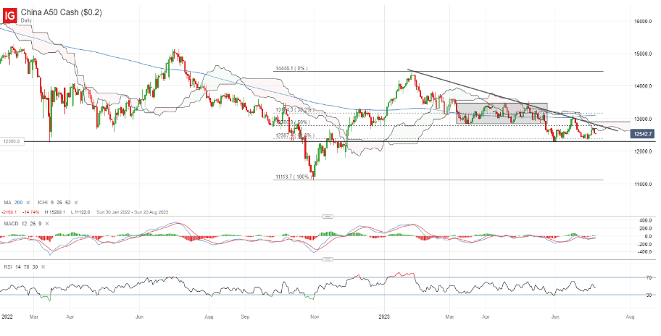This screenshot has height=336, width=661.
Task: Click the RSI 30 level axis label
Action: click(x=649, y=295)
